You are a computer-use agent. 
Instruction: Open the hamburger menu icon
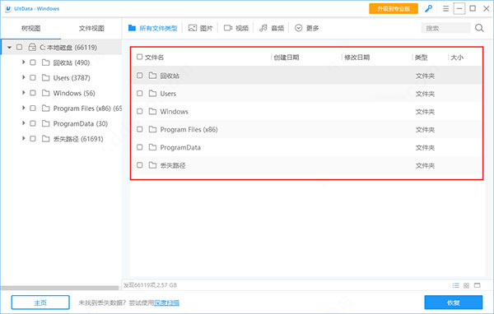(x=445, y=9)
